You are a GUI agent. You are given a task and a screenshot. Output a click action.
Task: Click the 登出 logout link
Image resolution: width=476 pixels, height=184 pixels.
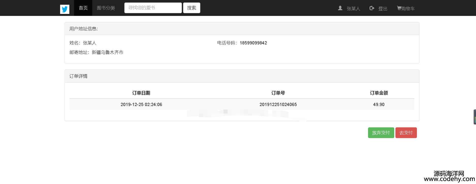tap(383, 9)
